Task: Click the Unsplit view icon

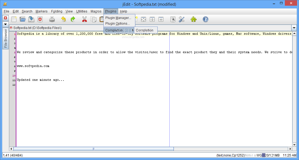Action: [x=144, y=19]
